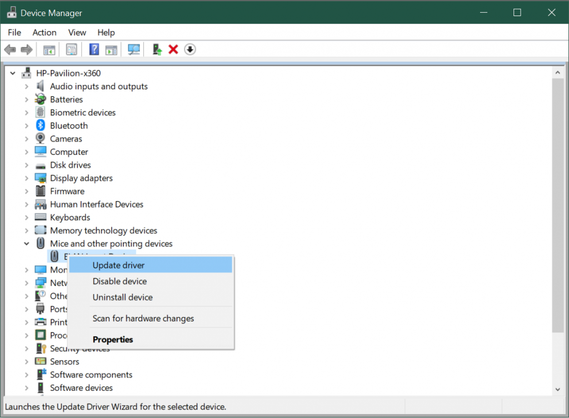Click the blue Help question-mark icon
Viewport: 569px width, 418px height.
click(94, 49)
